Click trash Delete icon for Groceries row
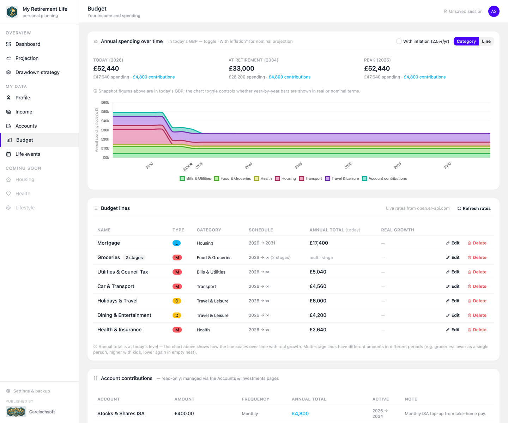This screenshot has width=508, height=423. point(470,258)
